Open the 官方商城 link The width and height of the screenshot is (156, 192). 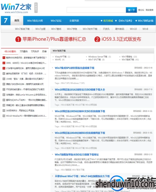[x=108, y=21]
